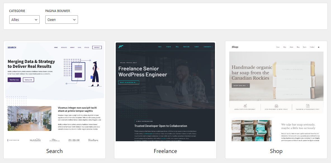Click the What I'm Working On button
This screenshot has width=331, height=163.
tap(129, 82)
